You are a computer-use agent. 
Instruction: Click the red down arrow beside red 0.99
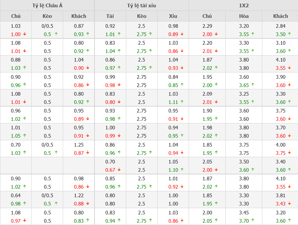click(119, 136)
